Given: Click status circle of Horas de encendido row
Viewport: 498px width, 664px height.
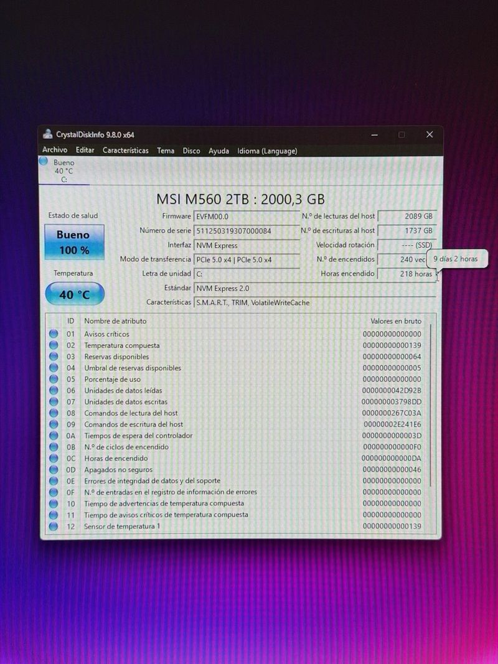Looking at the screenshot, I should click(54, 458).
